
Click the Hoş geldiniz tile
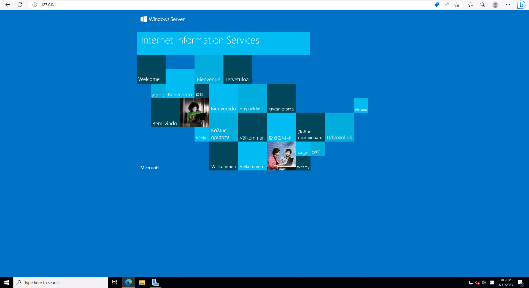coord(252,98)
